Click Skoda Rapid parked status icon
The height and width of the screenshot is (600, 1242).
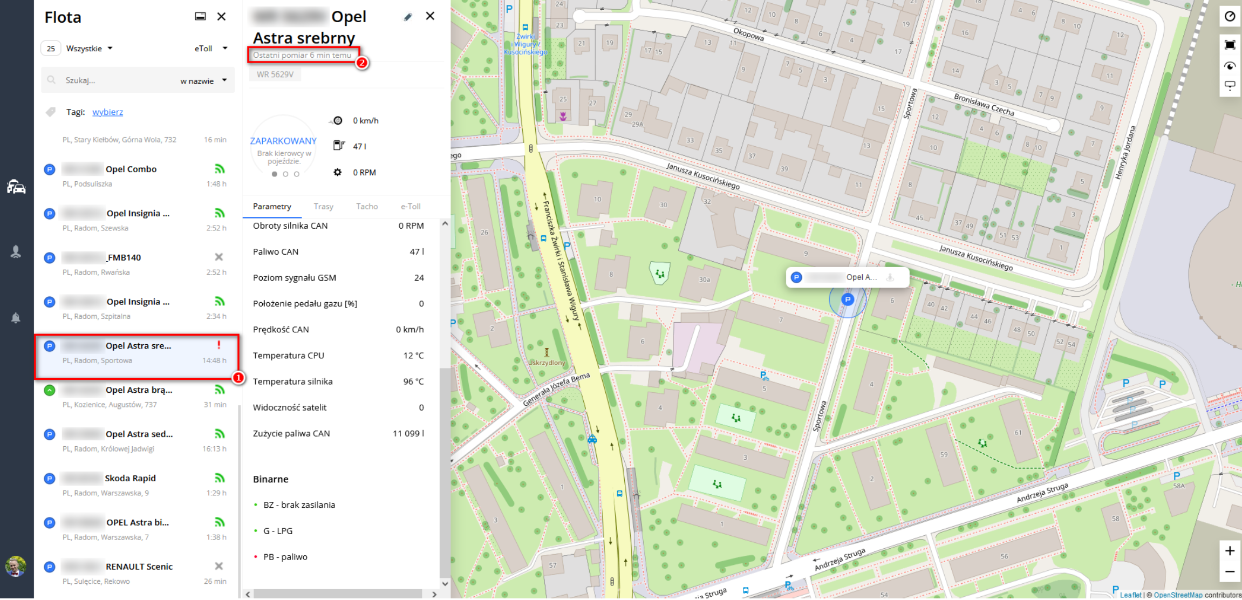(50, 479)
